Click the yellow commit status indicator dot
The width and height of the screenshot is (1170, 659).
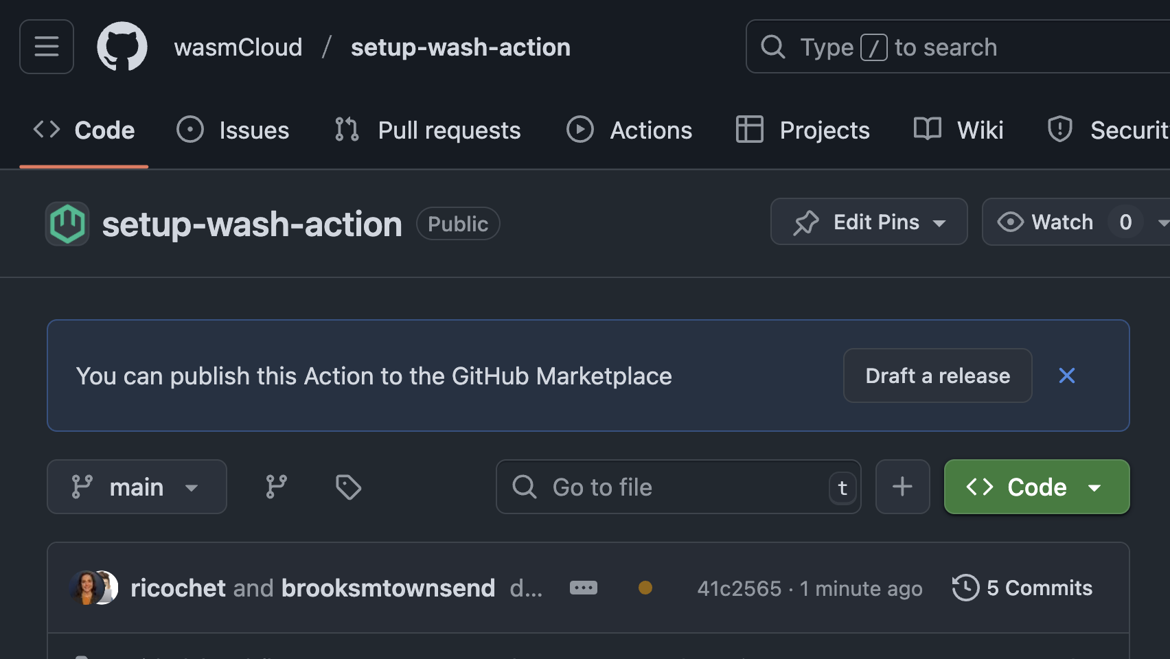[645, 588]
